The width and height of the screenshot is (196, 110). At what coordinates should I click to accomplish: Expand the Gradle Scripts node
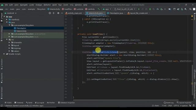pyautogui.click(x=4, y=54)
